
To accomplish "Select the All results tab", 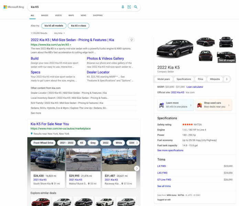I will pos(32,15).
